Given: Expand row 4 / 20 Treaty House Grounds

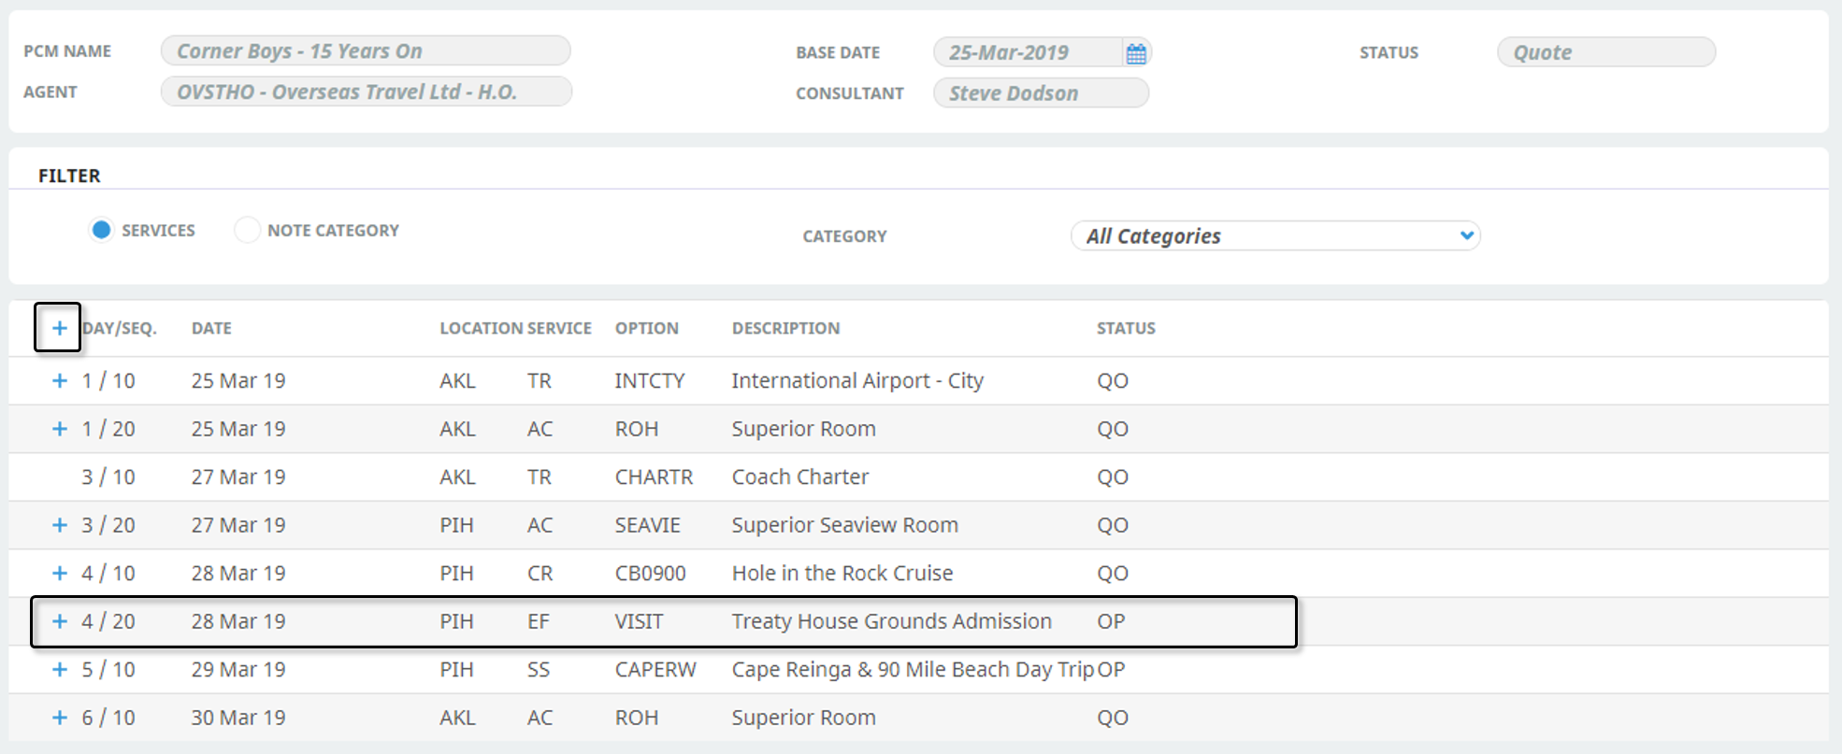Looking at the screenshot, I should coord(60,621).
